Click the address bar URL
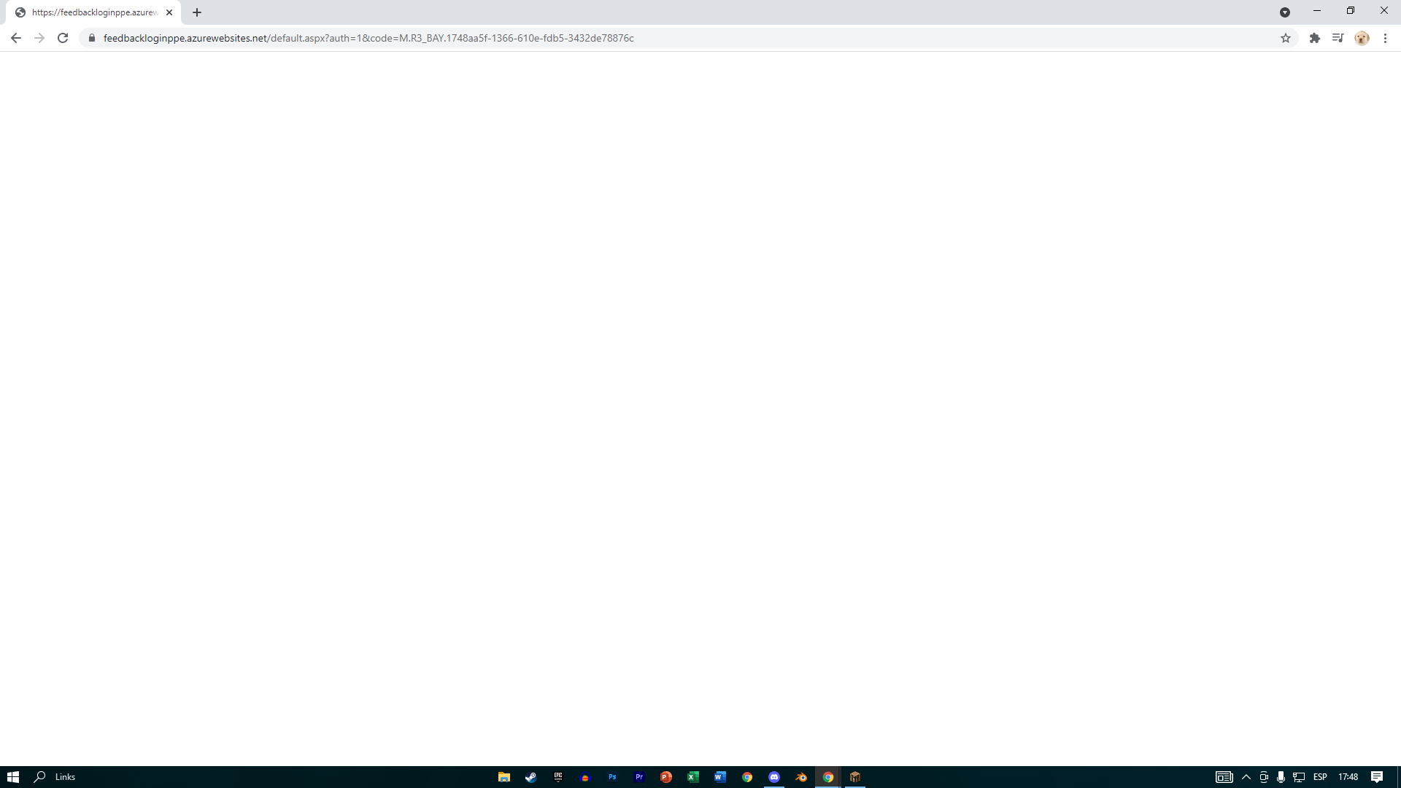This screenshot has width=1401, height=788. click(x=368, y=38)
